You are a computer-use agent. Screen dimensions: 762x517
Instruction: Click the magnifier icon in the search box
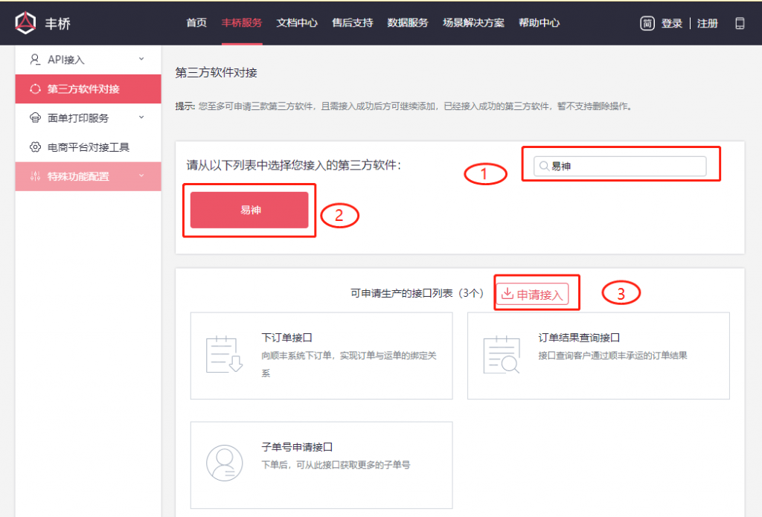(x=544, y=166)
